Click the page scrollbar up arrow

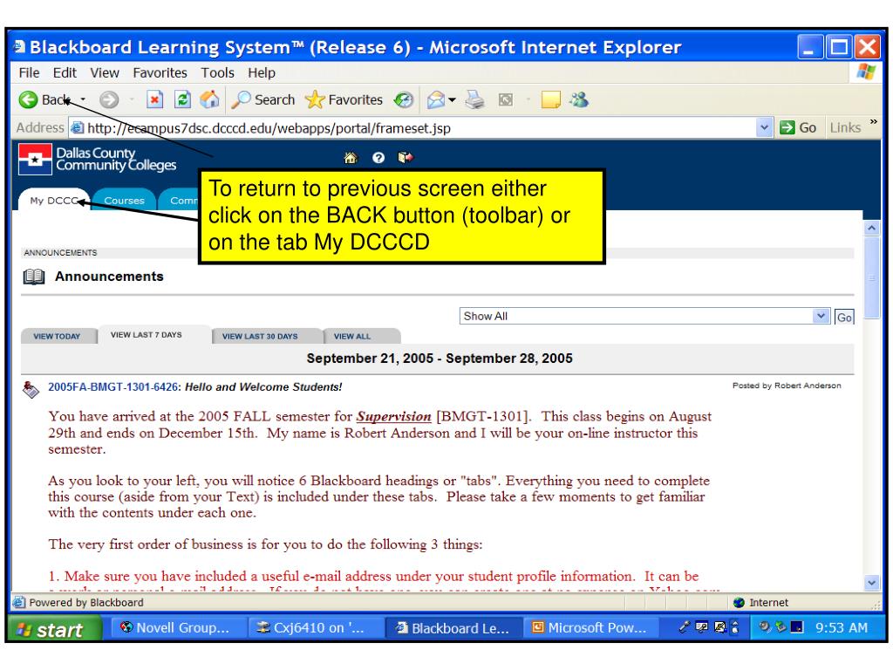tap(871, 229)
